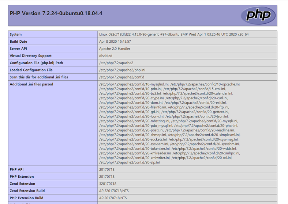
Task: Click the 20-zip.ini path entry
Action: click(129, 162)
